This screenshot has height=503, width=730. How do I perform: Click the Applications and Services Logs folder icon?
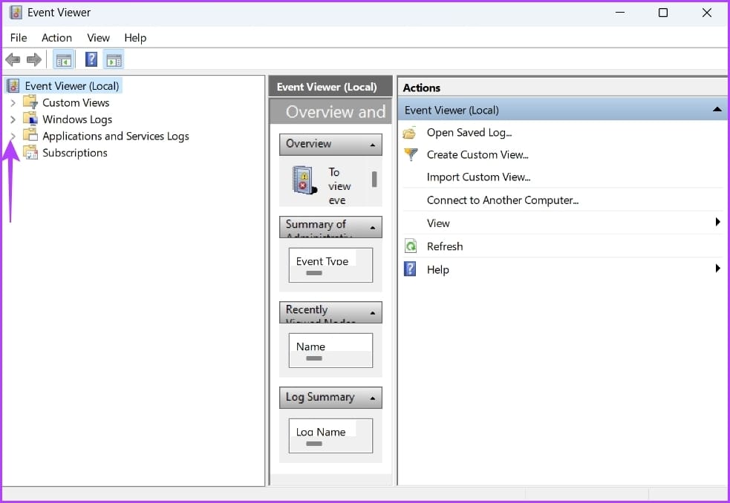point(30,135)
